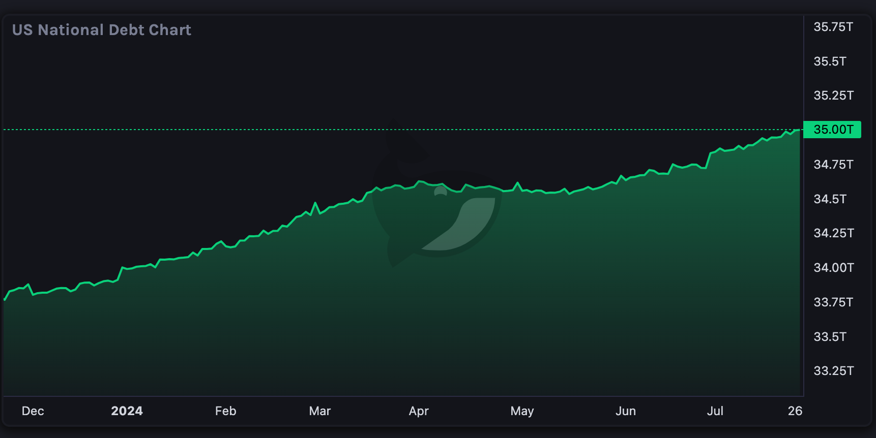This screenshot has height=438, width=876.
Task: Select the highlighted 35.00T current price label
Action: [x=832, y=130]
